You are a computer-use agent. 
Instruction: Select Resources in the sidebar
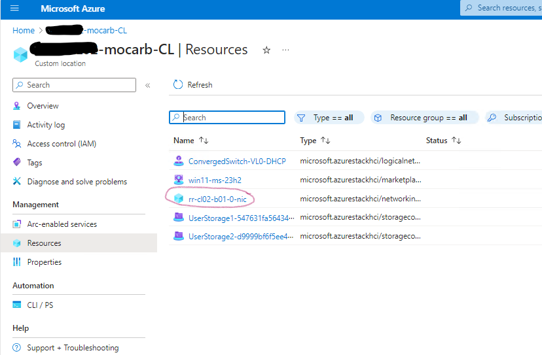pyautogui.click(x=79, y=243)
